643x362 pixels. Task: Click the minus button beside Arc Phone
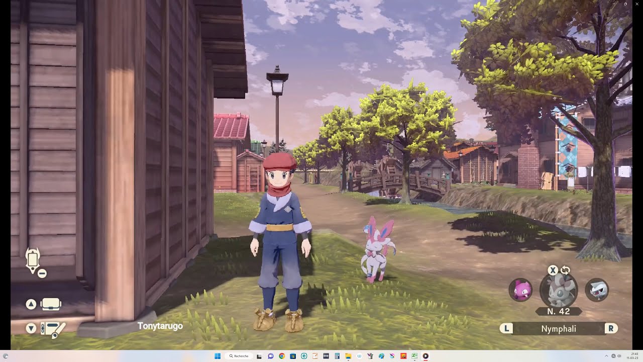(x=42, y=274)
